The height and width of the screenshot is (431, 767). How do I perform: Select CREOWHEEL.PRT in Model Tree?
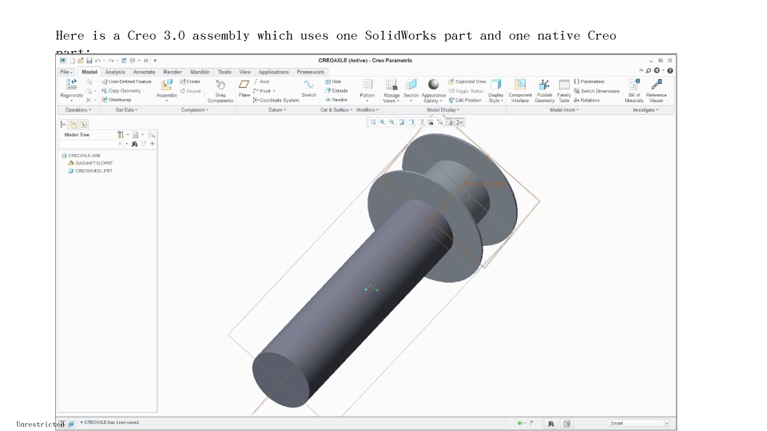click(x=90, y=171)
